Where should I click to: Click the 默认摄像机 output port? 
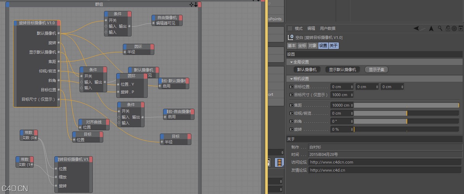59,33
